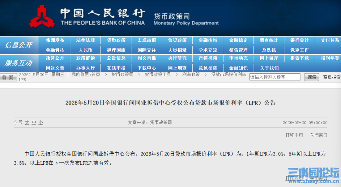
Task: Click the 服务互动 section label
Action: coord(19,63)
